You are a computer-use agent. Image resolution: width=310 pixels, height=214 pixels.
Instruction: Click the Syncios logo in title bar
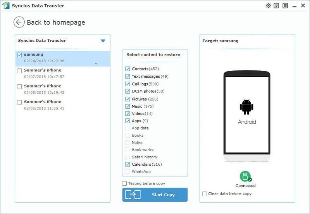coord(6,5)
